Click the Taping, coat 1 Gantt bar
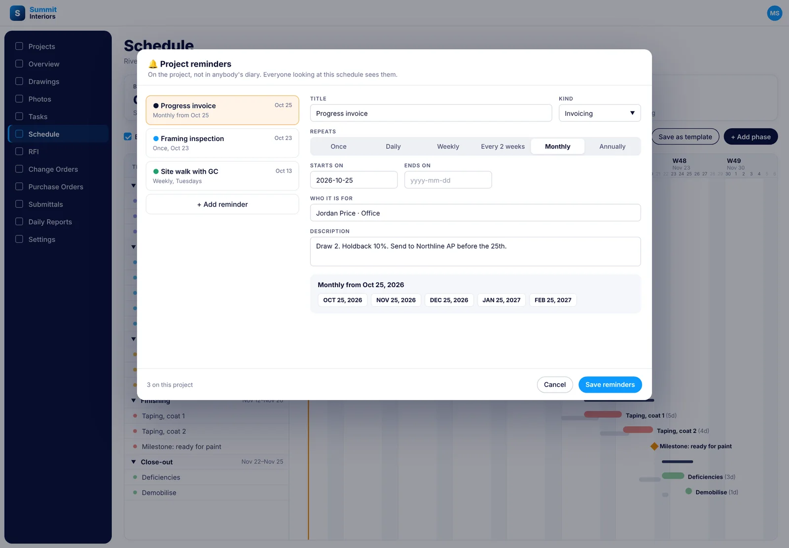 click(603, 414)
